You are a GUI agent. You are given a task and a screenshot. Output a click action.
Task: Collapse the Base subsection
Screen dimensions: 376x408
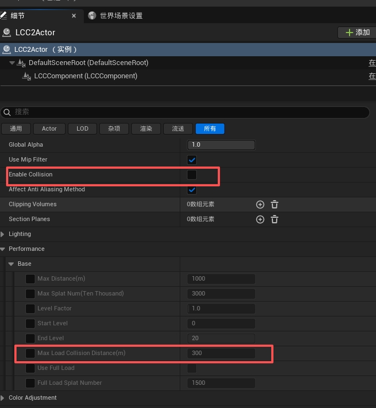pos(11,264)
